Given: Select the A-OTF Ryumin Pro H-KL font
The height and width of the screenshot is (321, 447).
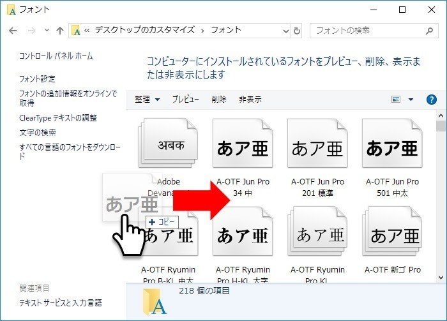Looking at the screenshot, I should 243,235.
